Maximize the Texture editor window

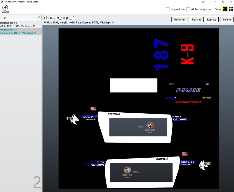(223, 2)
